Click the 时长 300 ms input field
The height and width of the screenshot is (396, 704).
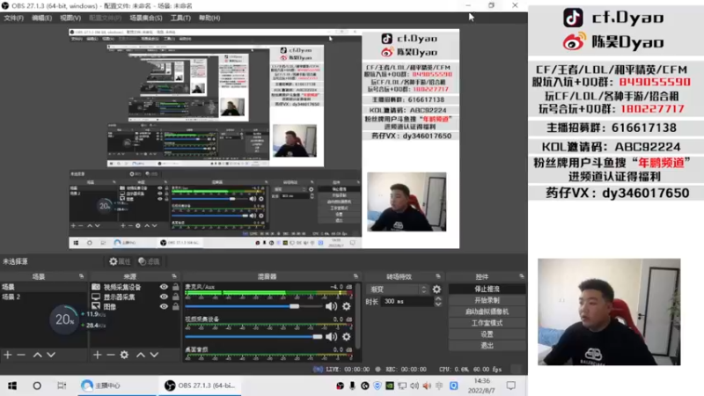tap(407, 302)
